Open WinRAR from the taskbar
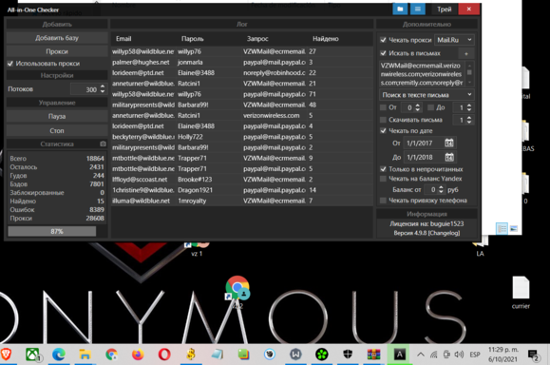 pyautogui.click(x=373, y=355)
